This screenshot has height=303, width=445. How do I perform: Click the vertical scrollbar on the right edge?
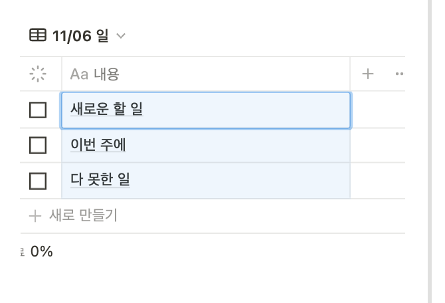tap(428, 151)
